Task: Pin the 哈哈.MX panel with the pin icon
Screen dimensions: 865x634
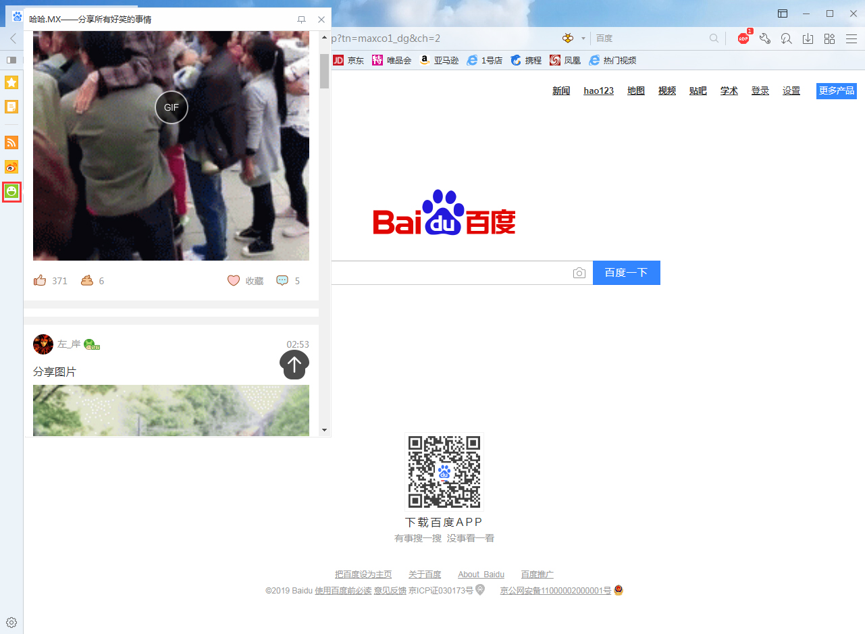Action: tap(301, 20)
